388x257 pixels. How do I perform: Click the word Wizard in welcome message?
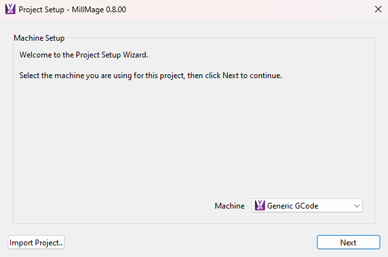[135, 55]
